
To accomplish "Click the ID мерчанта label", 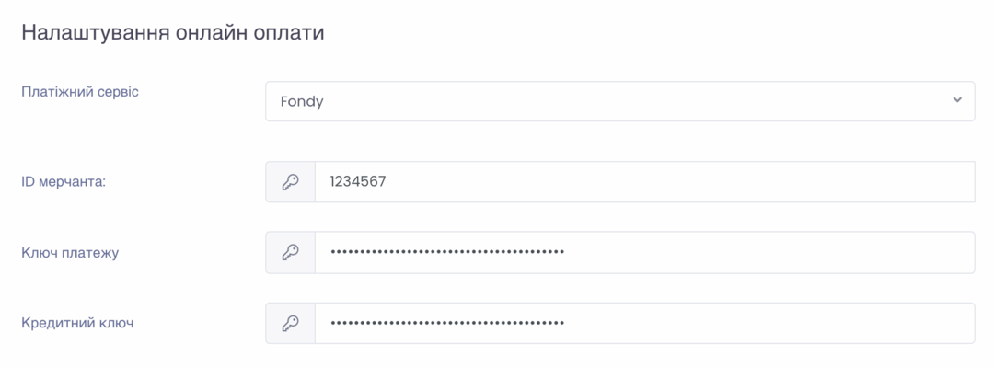I will point(64,182).
